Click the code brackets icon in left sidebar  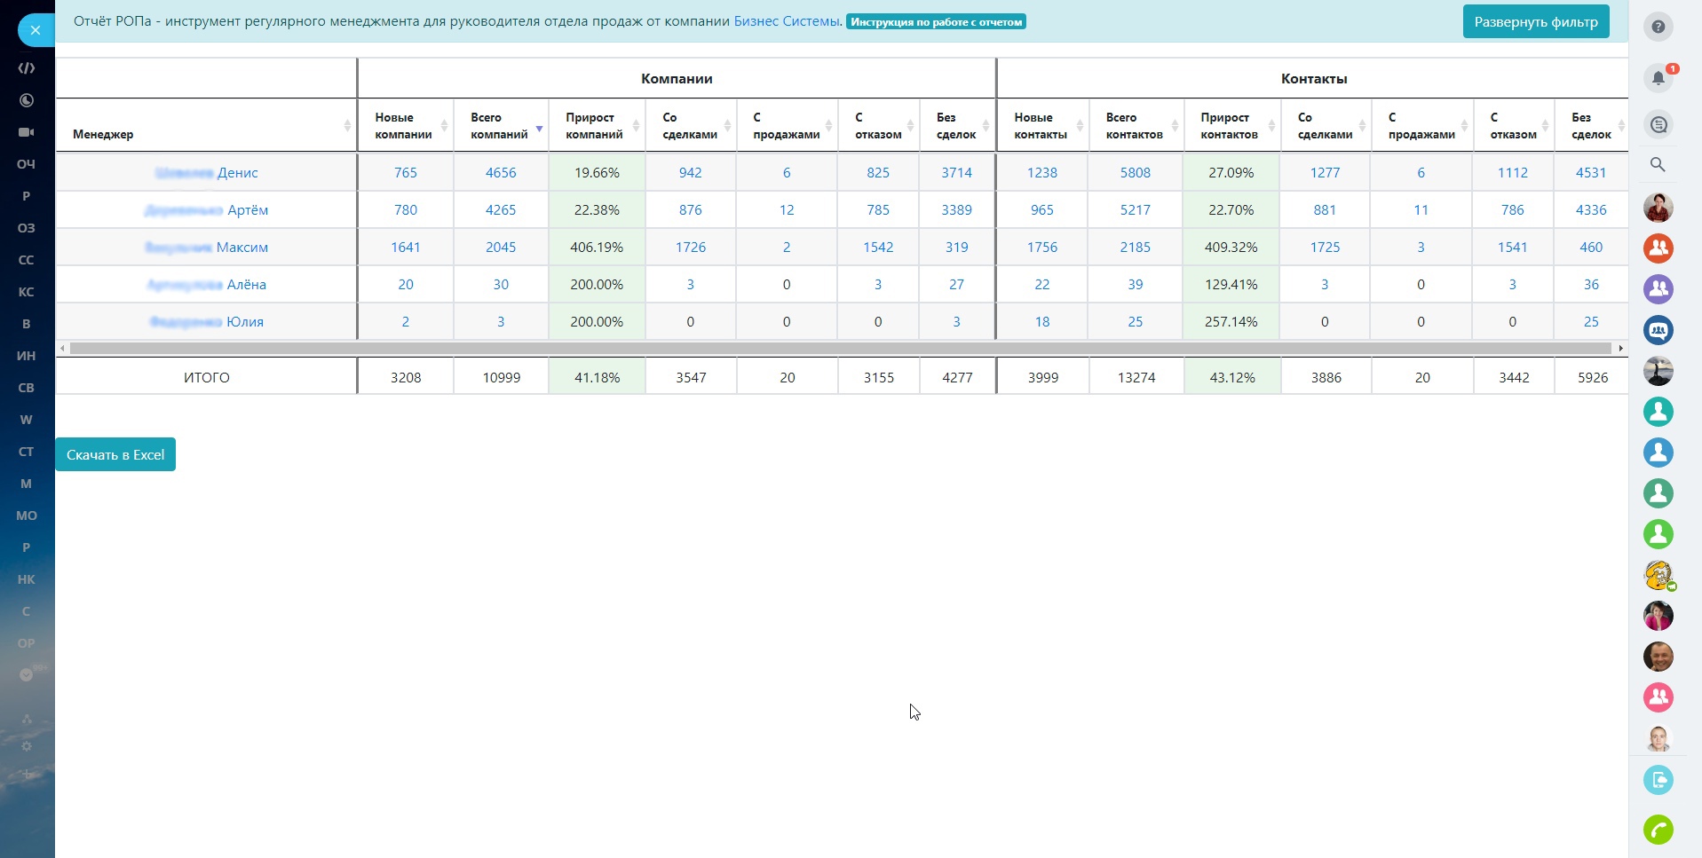(26, 68)
